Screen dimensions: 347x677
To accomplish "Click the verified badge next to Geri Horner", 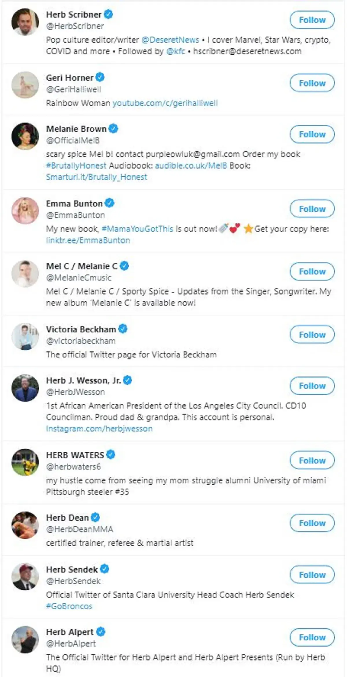I will tap(100, 78).
